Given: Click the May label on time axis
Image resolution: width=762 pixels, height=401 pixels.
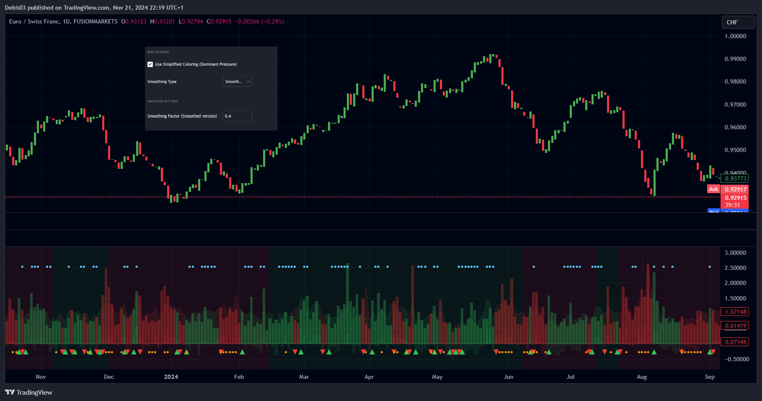Looking at the screenshot, I should (x=437, y=377).
